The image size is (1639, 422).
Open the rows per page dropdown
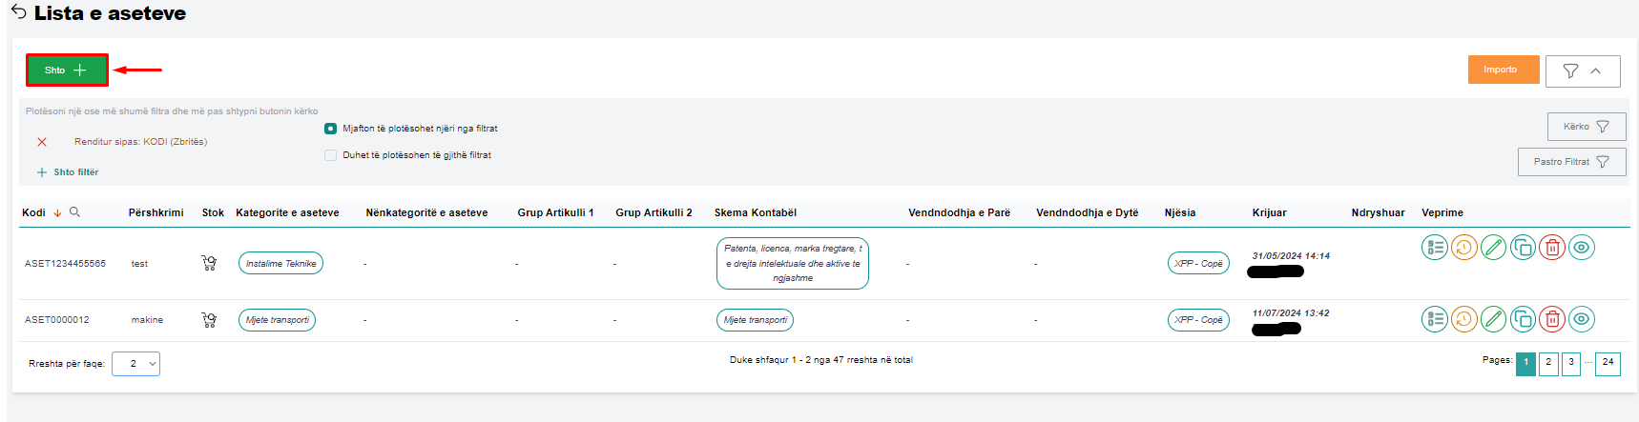pos(135,364)
